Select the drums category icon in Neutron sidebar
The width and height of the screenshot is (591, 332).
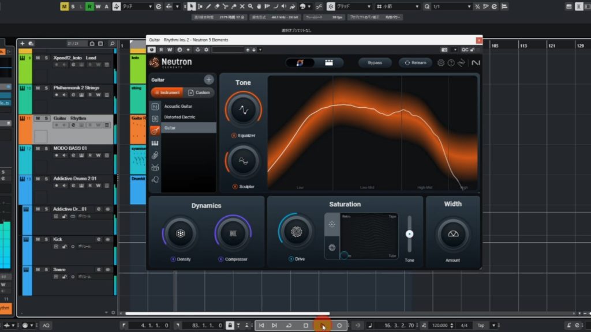click(155, 168)
